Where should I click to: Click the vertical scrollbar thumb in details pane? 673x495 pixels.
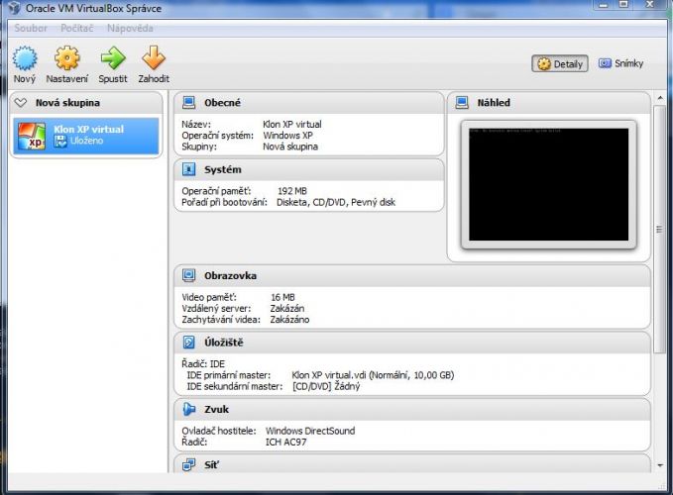pyautogui.click(x=659, y=230)
